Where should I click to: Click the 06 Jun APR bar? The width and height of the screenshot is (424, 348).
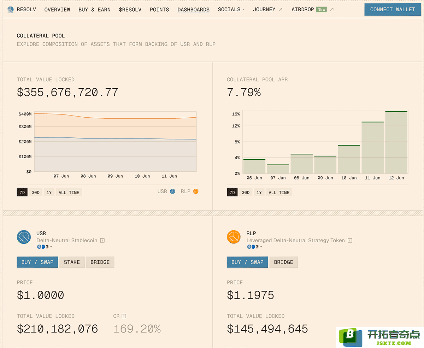pyautogui.click(x=254, y=166)
